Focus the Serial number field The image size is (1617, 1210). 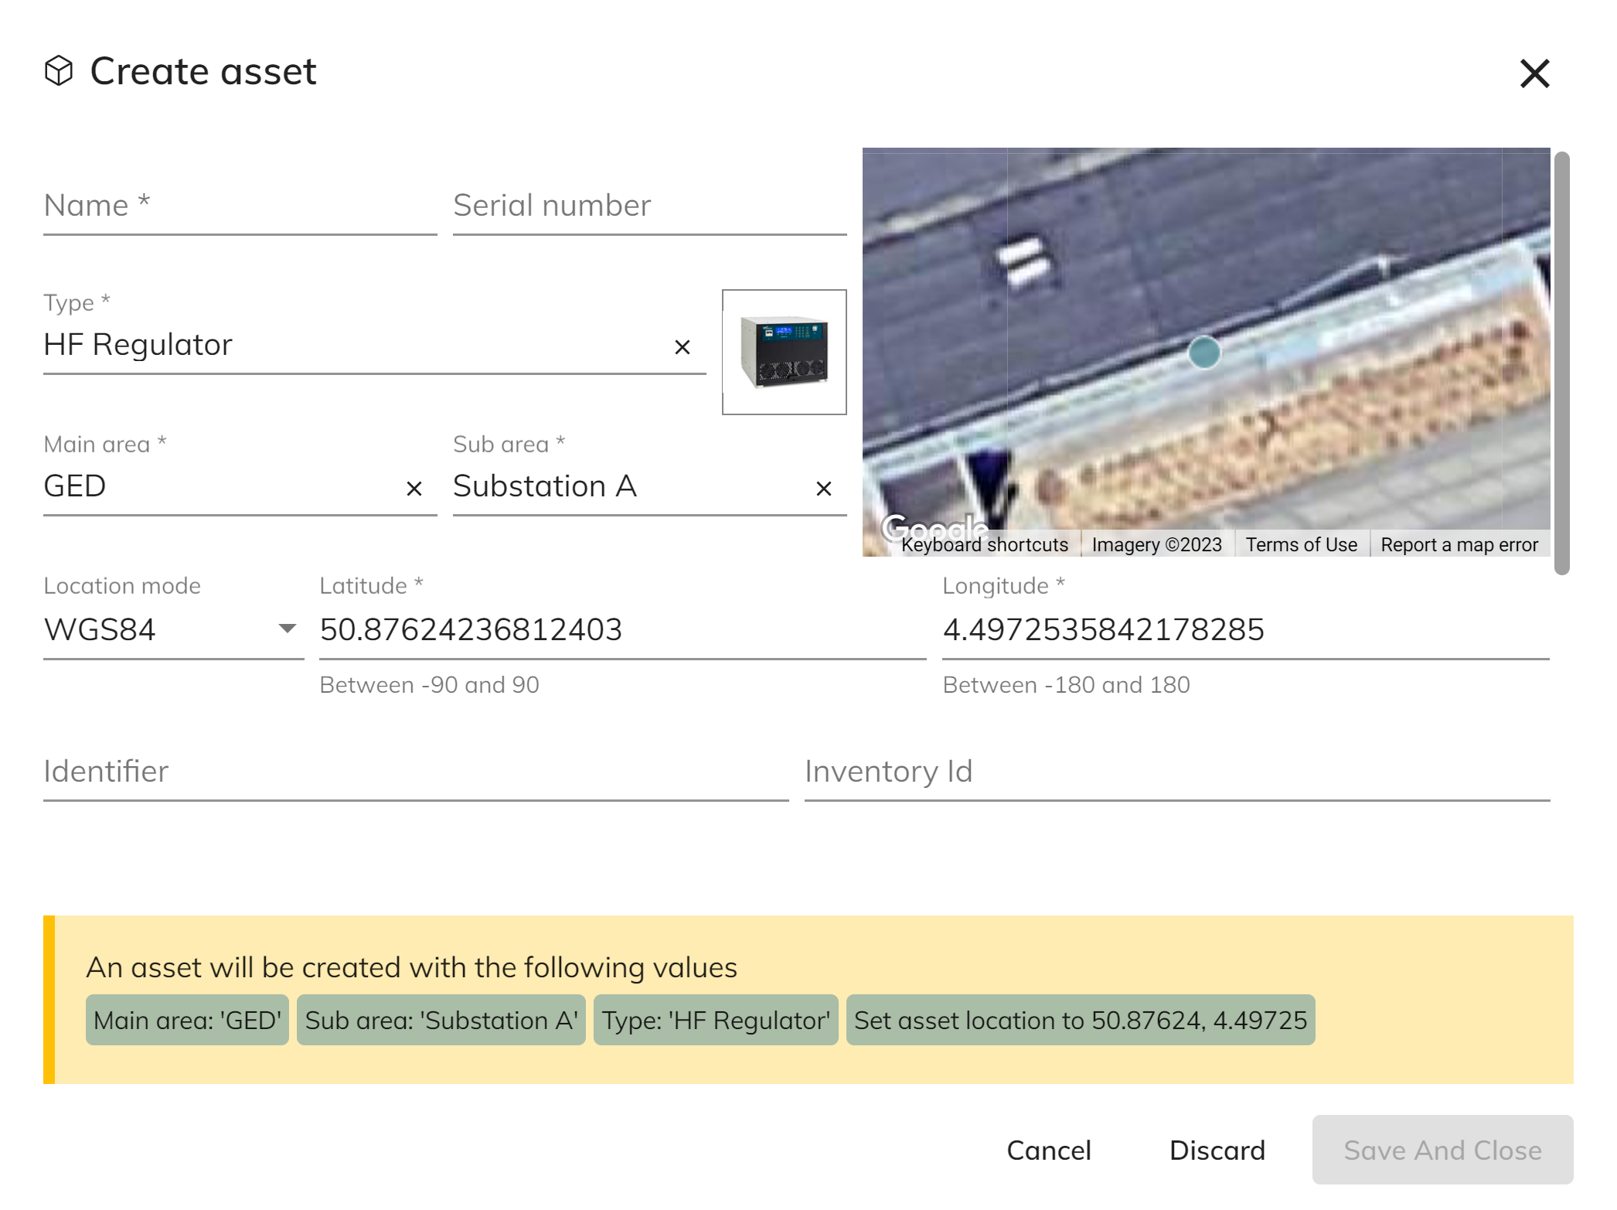tap(649, 206)
